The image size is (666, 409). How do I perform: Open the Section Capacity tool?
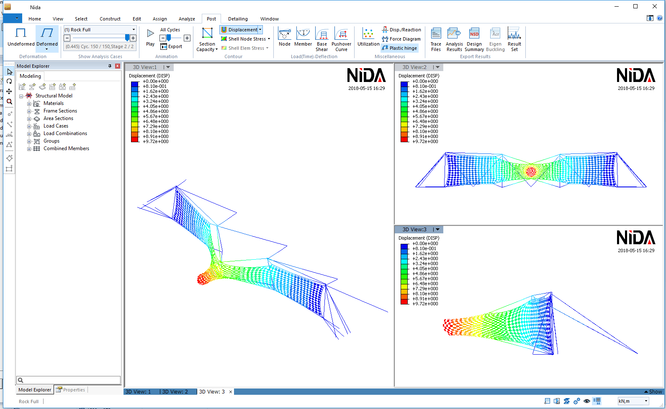pos(207,39)
